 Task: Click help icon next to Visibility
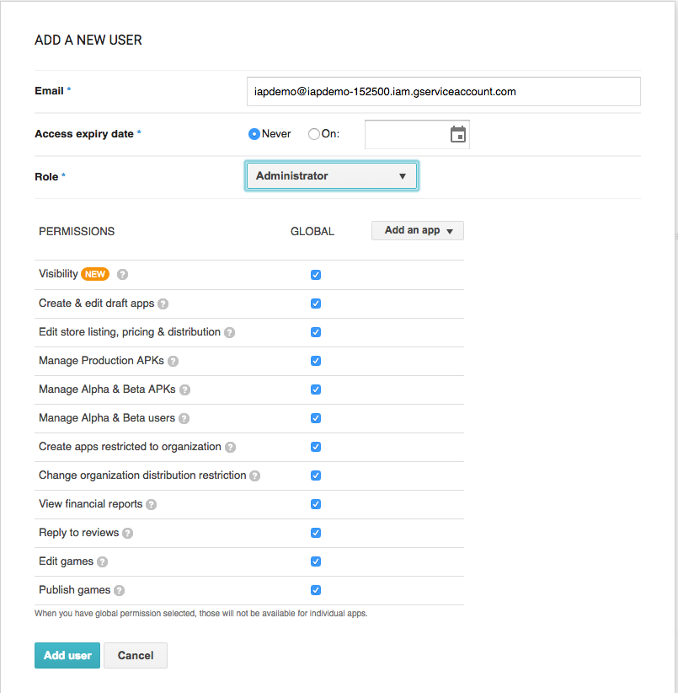(x=123, y=274)
